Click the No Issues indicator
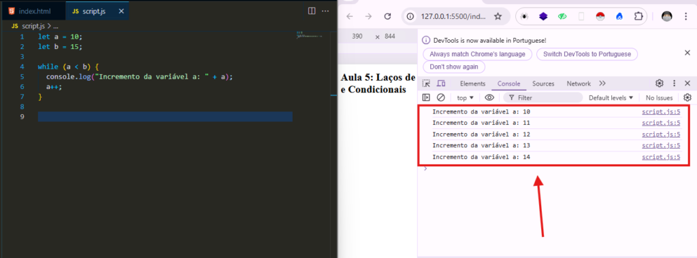The image size is (697, 258). point(659,98)
